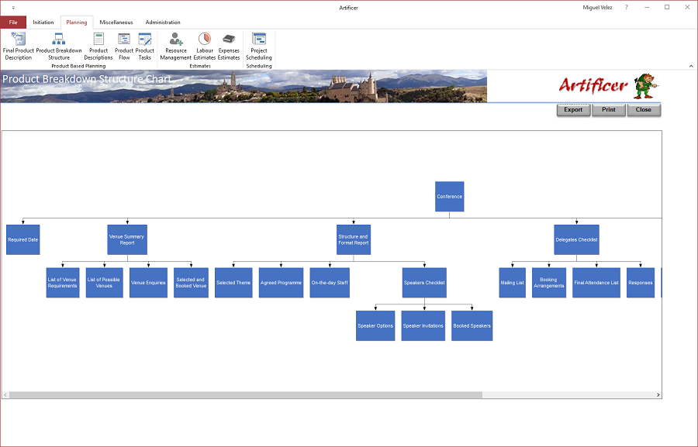Image resolution: width=698 pixels, height=447 pixels.
Task: Open Resource Management
Action: (176, 46)
